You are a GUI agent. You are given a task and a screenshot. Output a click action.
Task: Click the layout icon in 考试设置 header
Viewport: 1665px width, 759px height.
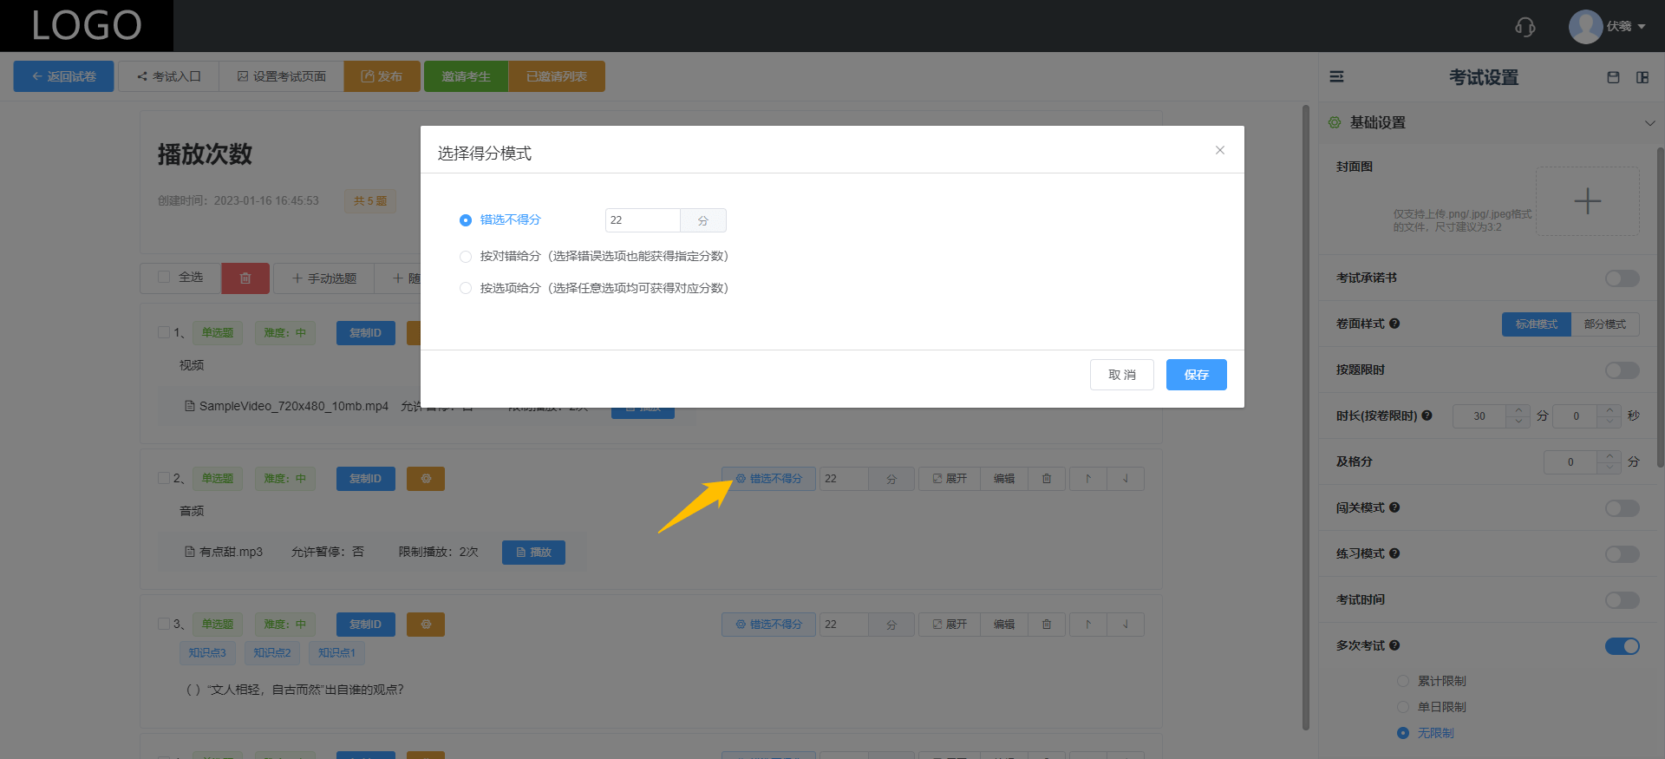pos(1642,77)
